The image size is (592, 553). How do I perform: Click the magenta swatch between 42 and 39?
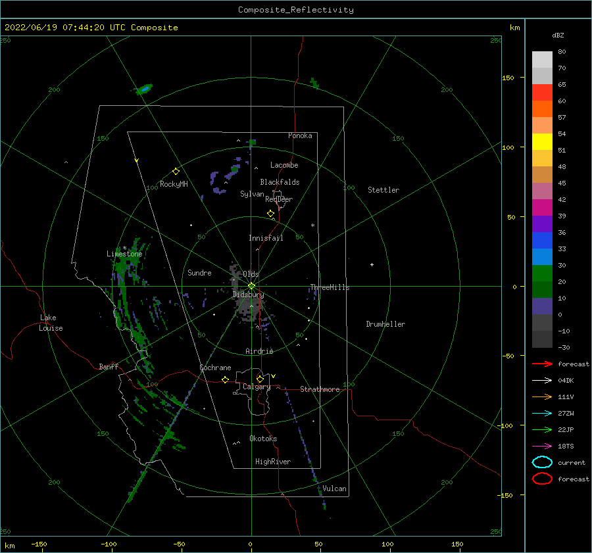click(x=542, y=207)
